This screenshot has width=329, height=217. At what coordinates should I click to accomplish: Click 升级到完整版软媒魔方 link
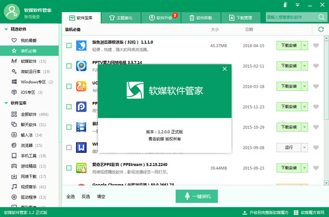(x=265, y=213)
